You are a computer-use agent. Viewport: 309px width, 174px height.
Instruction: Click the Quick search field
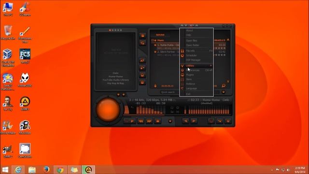[169, 92]
